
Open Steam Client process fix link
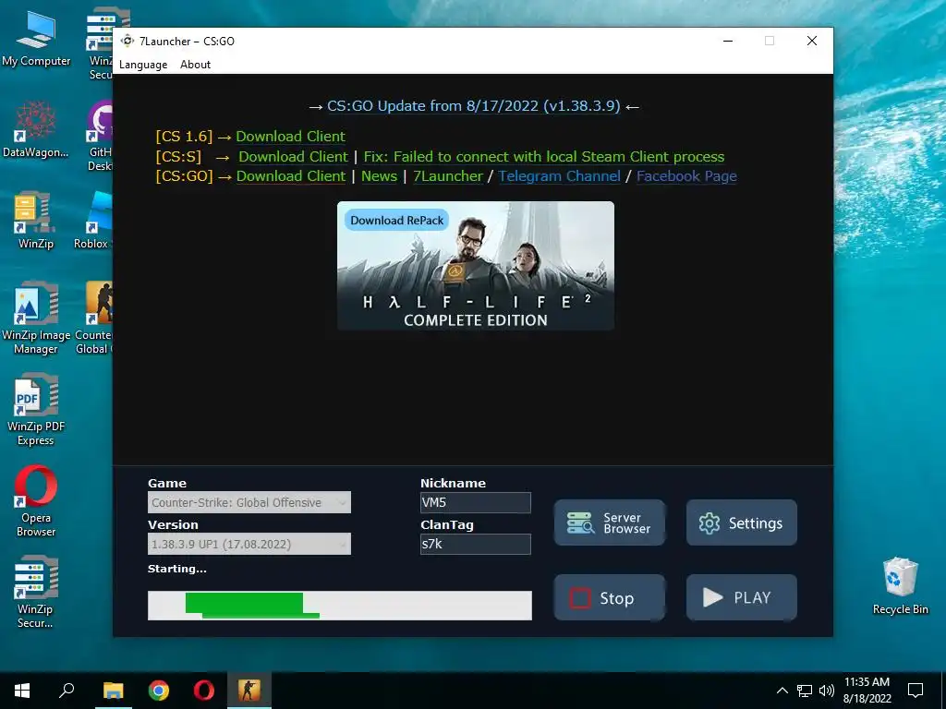543,157
